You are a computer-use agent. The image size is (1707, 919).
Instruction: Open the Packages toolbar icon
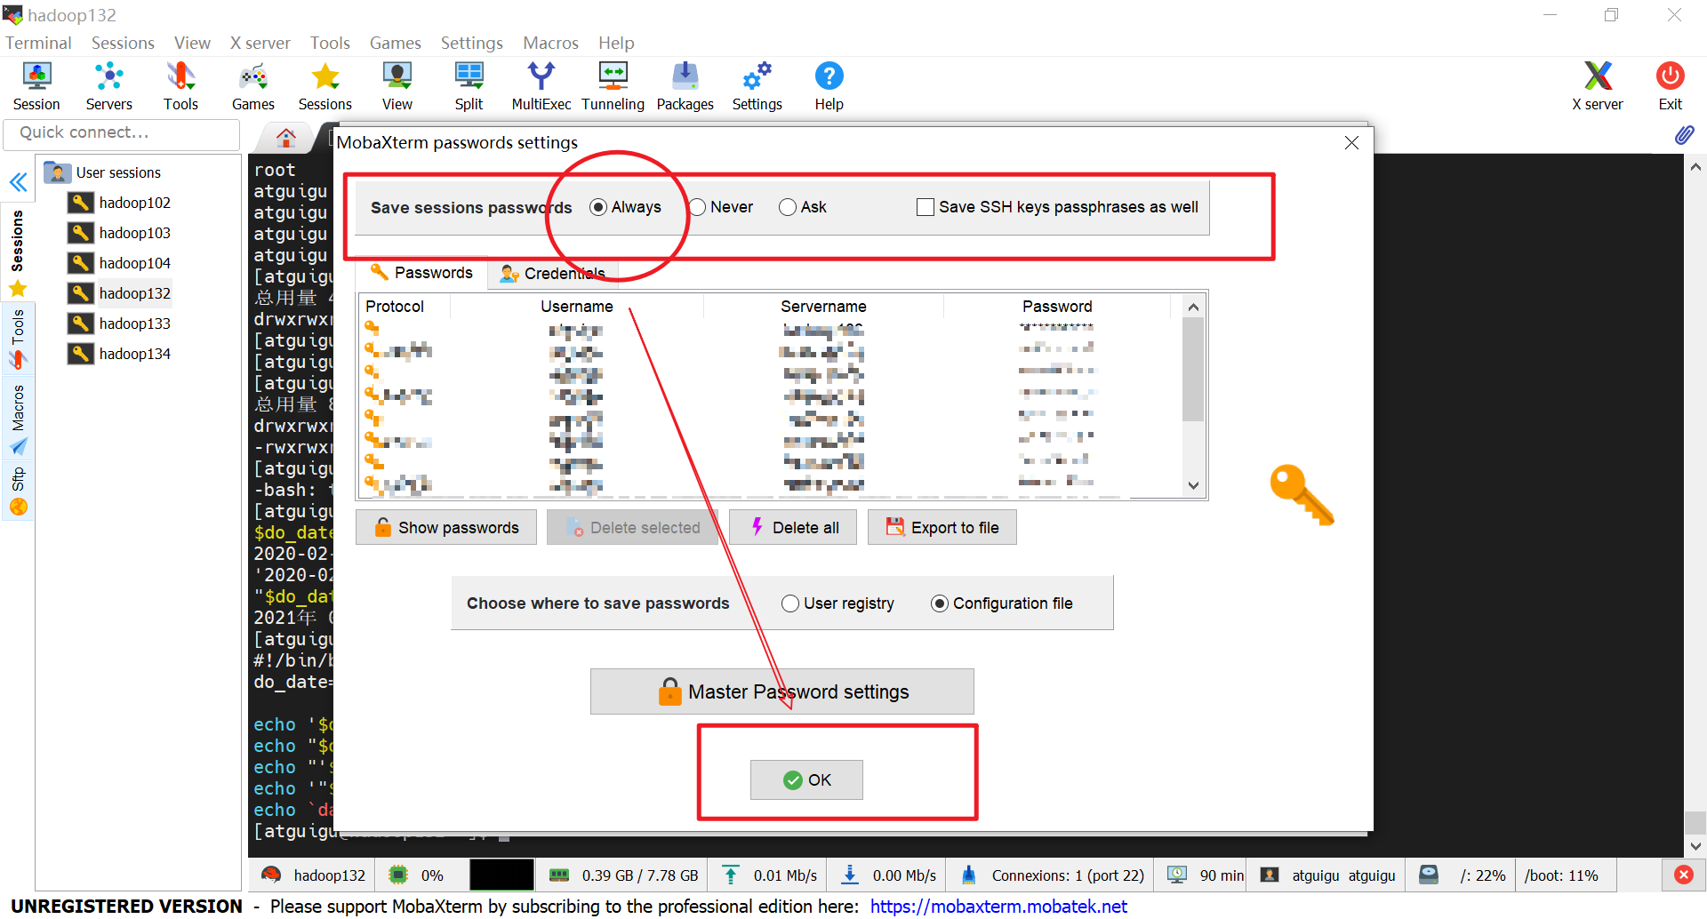click(x=685, y=86)
